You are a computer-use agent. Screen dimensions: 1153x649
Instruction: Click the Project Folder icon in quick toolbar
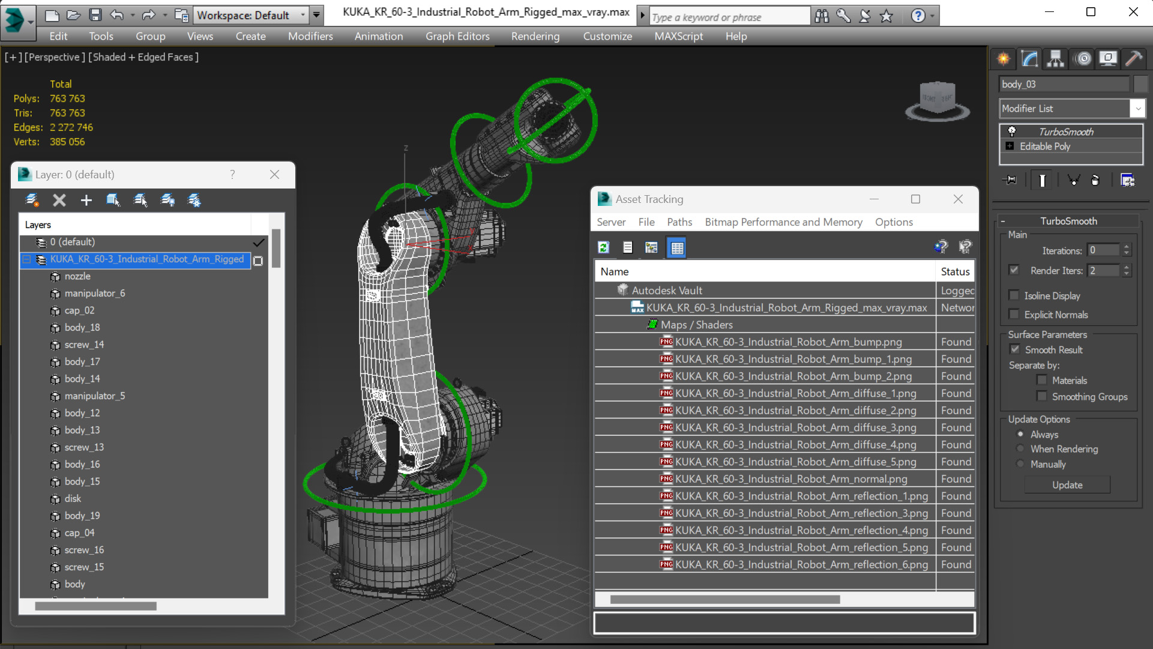tap(181, 15)
